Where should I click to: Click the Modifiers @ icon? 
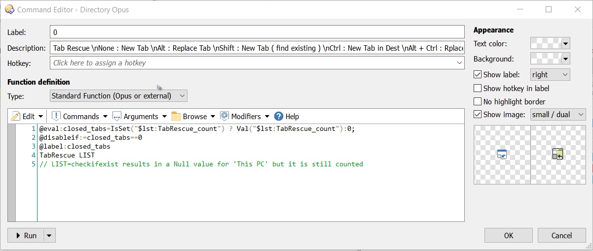224,116
